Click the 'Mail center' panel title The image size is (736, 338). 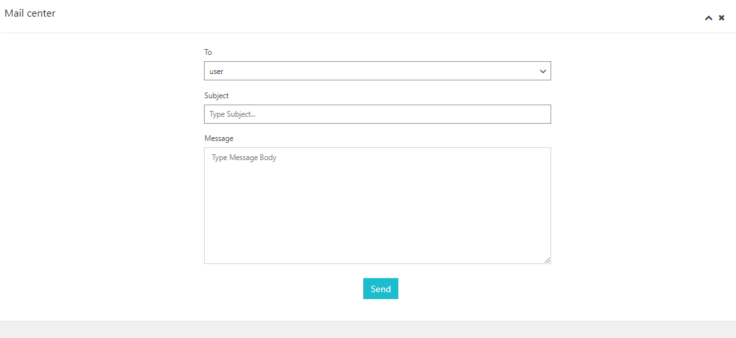(x=30, y=13)
